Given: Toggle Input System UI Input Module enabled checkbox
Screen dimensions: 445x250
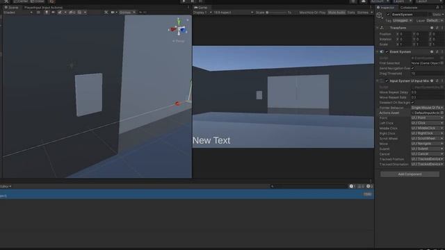Looking at the screenshot, I should [387, 81].
